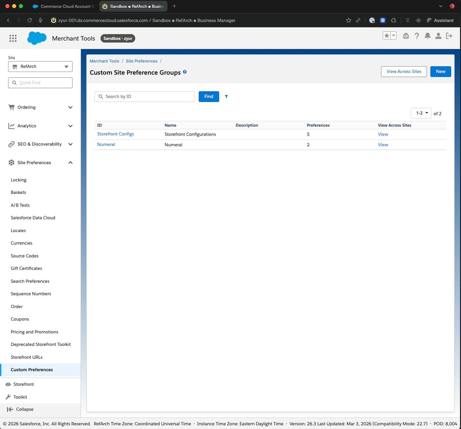Open the browser extensions puzzle icon
Image resolution: width=461 pixels, height=429 pixels.
(393, 20)
